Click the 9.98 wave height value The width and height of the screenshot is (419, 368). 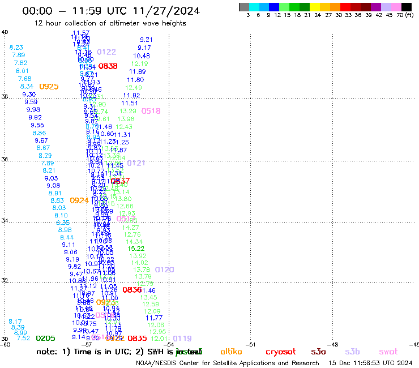(33, 110)
